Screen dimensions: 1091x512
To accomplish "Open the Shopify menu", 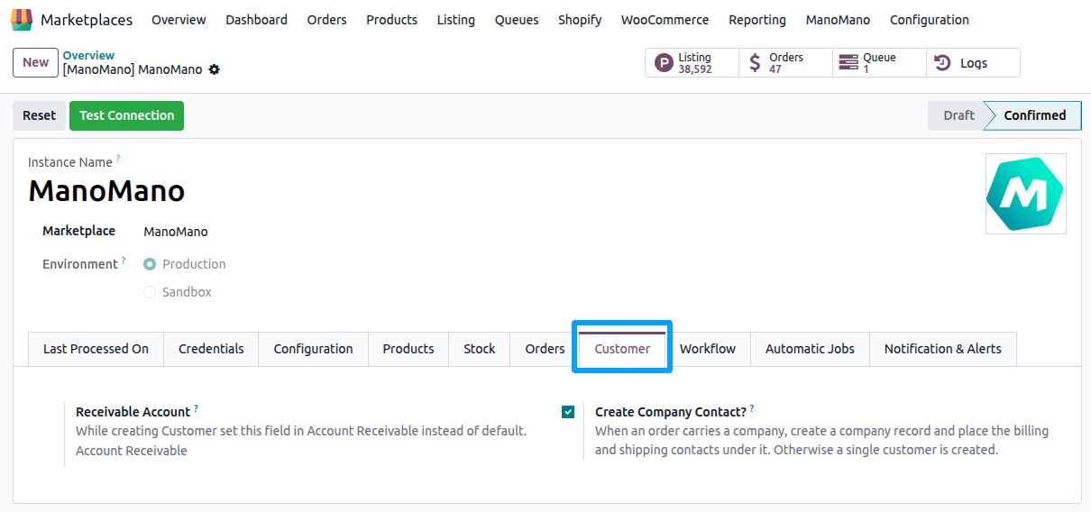I will click(x=580, y=20).
